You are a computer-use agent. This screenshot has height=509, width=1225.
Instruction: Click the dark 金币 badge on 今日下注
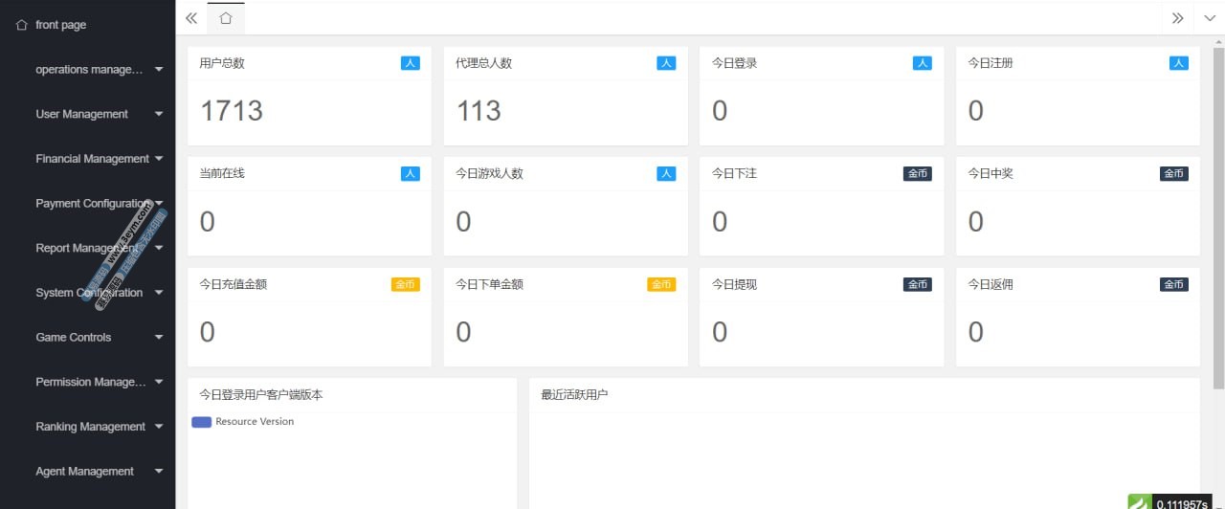917,174
